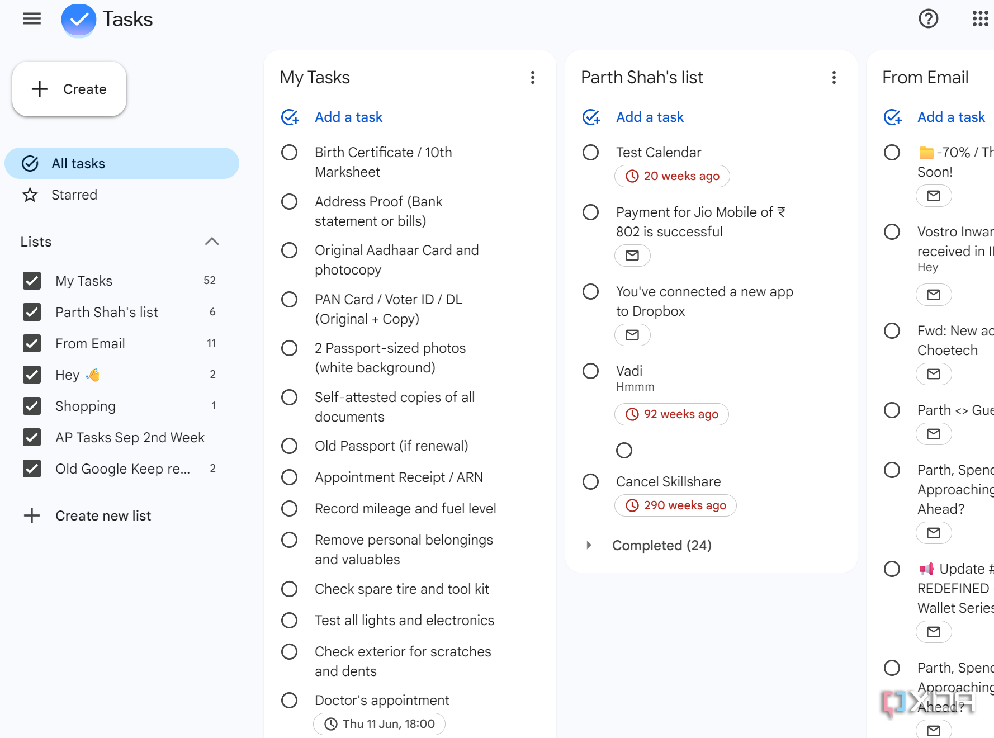Mark Appointment Receipt / ARN task complete

(x=289, y=477)
